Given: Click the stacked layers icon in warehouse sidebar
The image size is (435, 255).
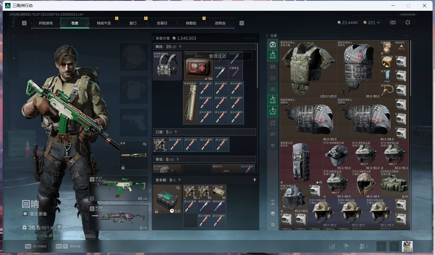Looking at the screenshot, I should click(x=273, y=213).
